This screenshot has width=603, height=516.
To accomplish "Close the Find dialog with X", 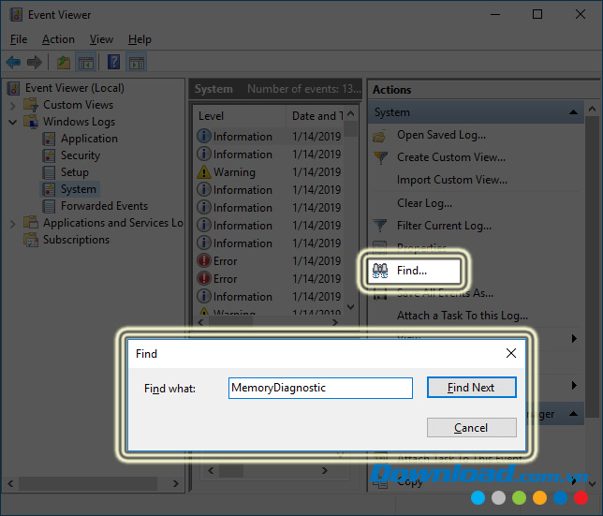I will click(x=510, y=353).
